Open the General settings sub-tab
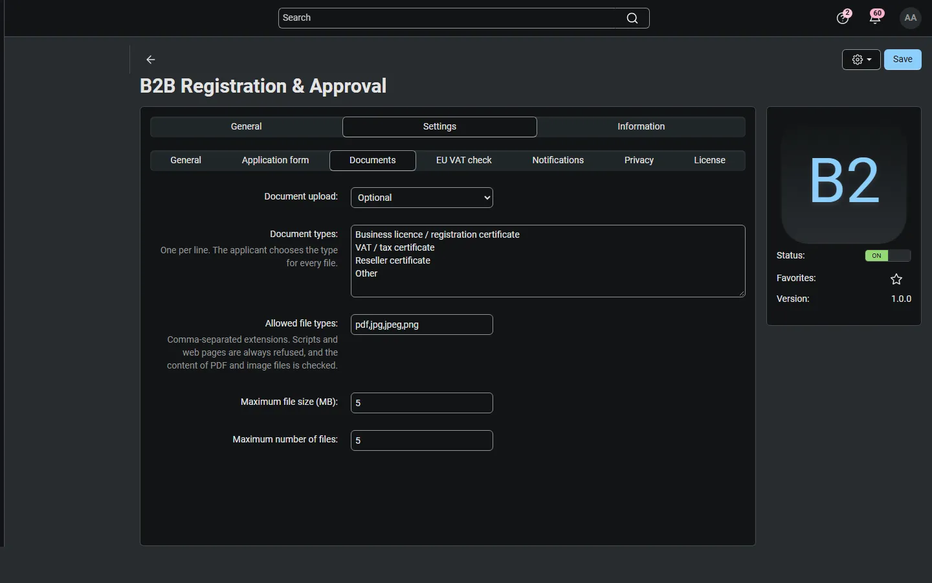The width and height of the screenshot is (932, 583). point(186,161)
